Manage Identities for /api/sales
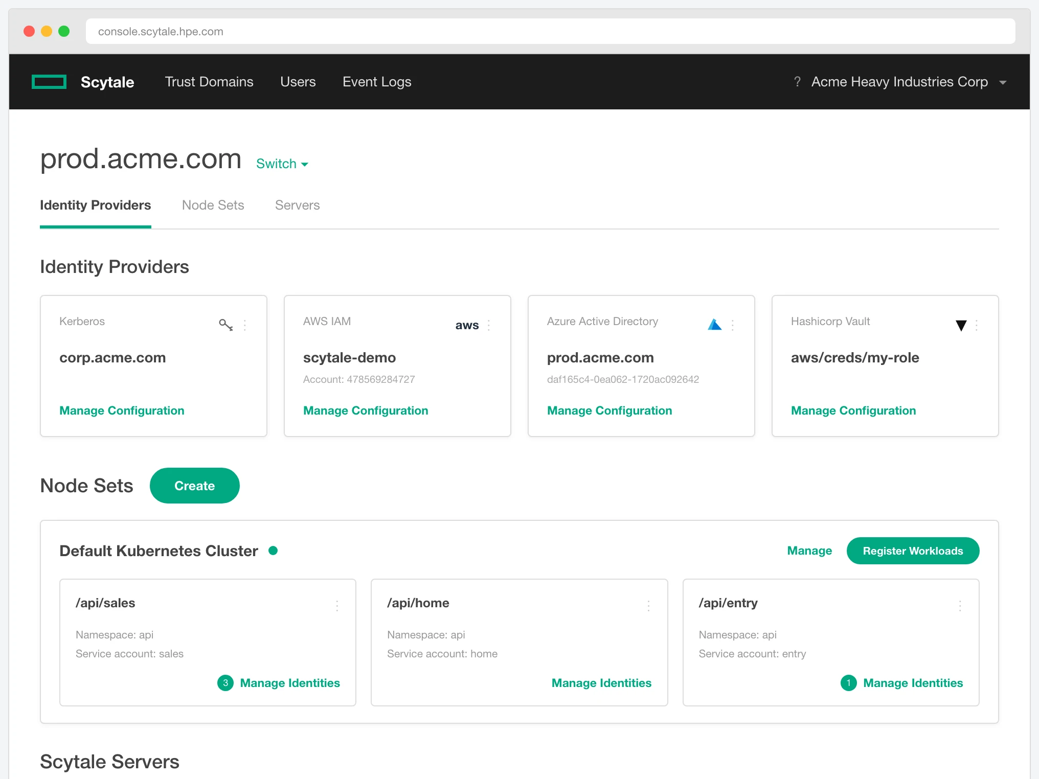Image resolution: width=1039 pixels, height=779 pixels. click(290, 683)
